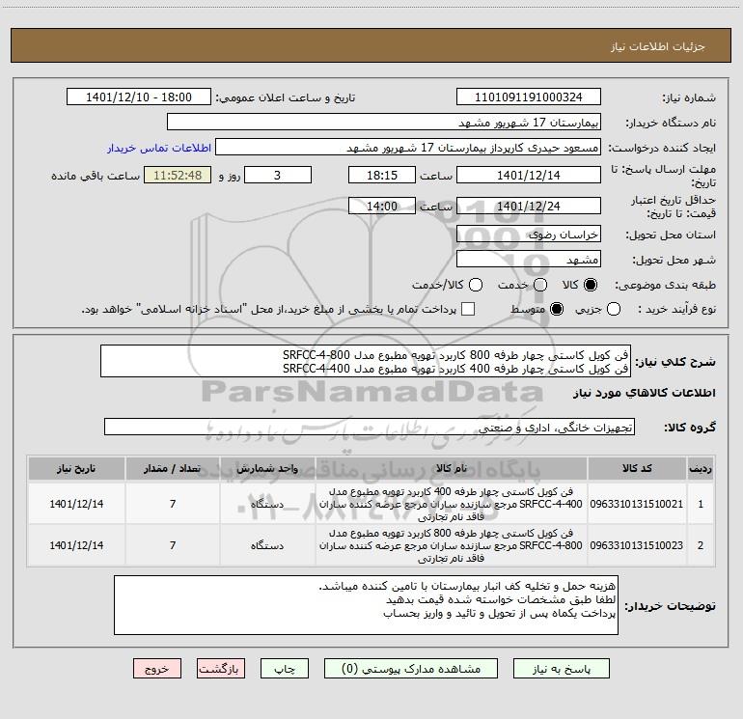Click the پاسخ به نیاز button
The image size is (743, 719).
561,668
